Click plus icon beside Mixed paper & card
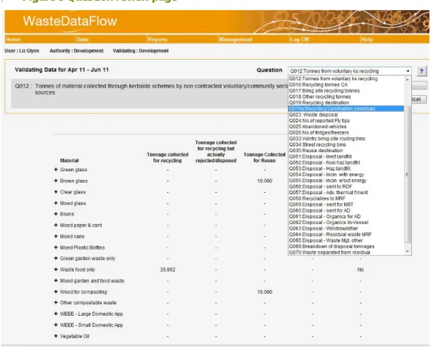The image size is (431, 347). [55, 225]
